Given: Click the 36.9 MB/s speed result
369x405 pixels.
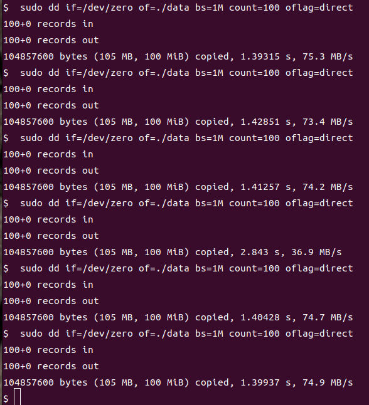Looking at the screenshot, I should [316, 252].
